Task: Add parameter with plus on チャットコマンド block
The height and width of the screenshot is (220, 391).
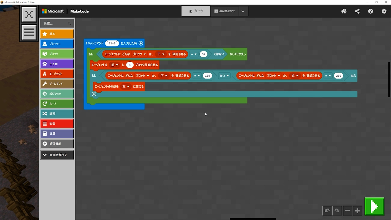Action: pyautogui.click(x=141, y=43)
